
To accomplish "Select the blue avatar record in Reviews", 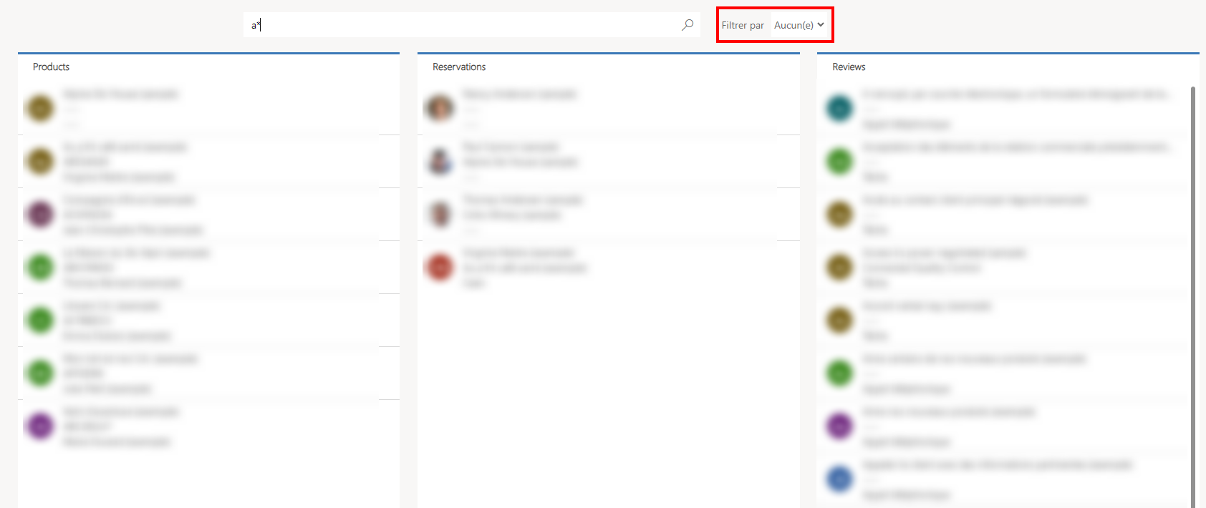I will (1003, 479).
